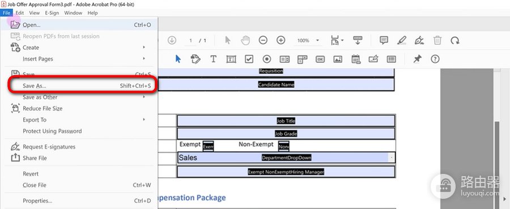
Task: Select the Job Title form field
Action: click(286, 121)
